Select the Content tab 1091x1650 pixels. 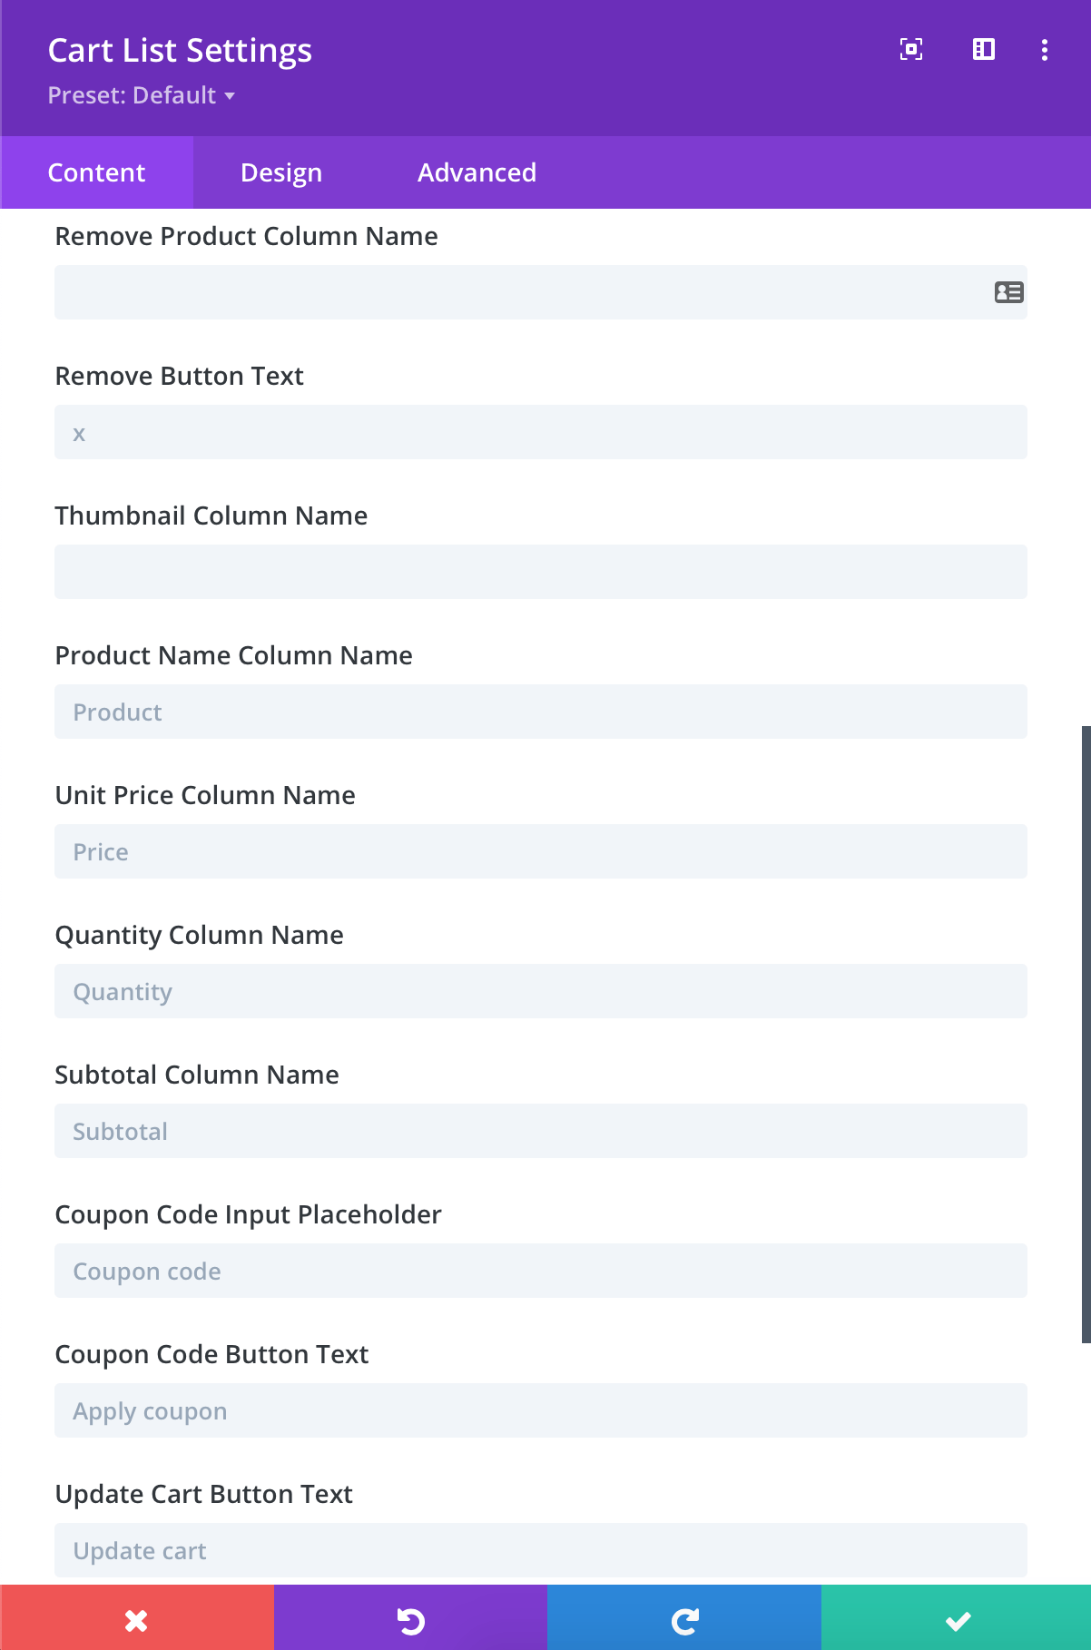coord(96,172)
